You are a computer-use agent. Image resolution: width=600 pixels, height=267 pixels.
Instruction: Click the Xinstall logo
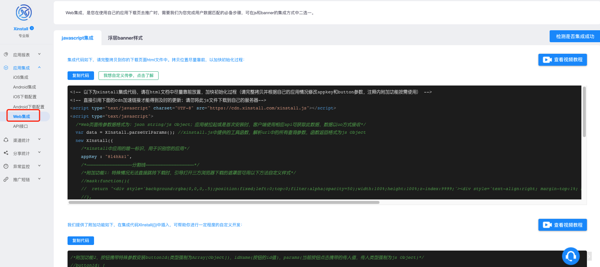[x=24, y=13]
